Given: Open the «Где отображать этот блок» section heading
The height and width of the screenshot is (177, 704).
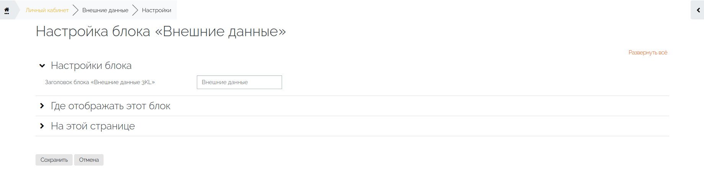Looking at the screenshot, I should pyautogui.click(x=110, y=106).
